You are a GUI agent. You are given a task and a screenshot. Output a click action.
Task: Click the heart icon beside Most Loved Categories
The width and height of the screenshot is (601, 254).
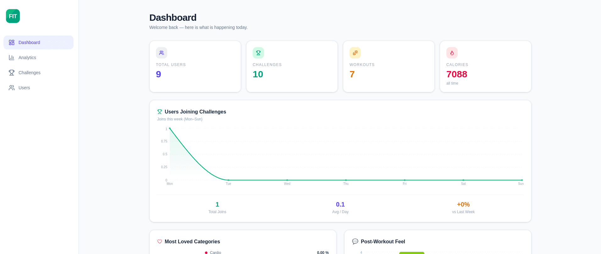pyautogui.click(x=160, y=241)
